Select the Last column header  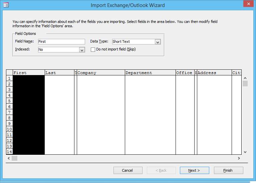(x=59, y=73)
